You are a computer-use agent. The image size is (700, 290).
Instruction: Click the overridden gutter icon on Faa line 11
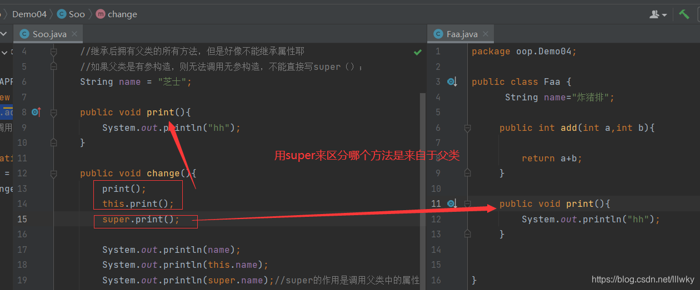coord(452,203)
